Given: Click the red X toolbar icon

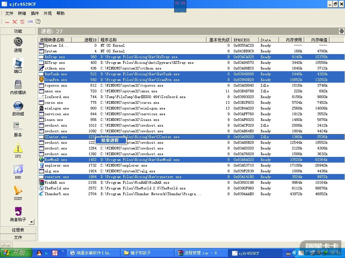Looking at the screenshot, I should [x=14, y=21].
